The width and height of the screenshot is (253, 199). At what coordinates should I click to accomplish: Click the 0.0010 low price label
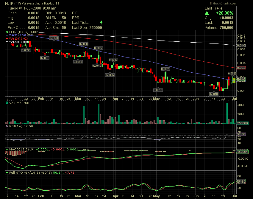[x=214, y=94]
